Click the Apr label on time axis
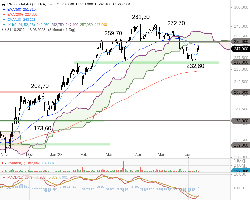 [138, 155]
